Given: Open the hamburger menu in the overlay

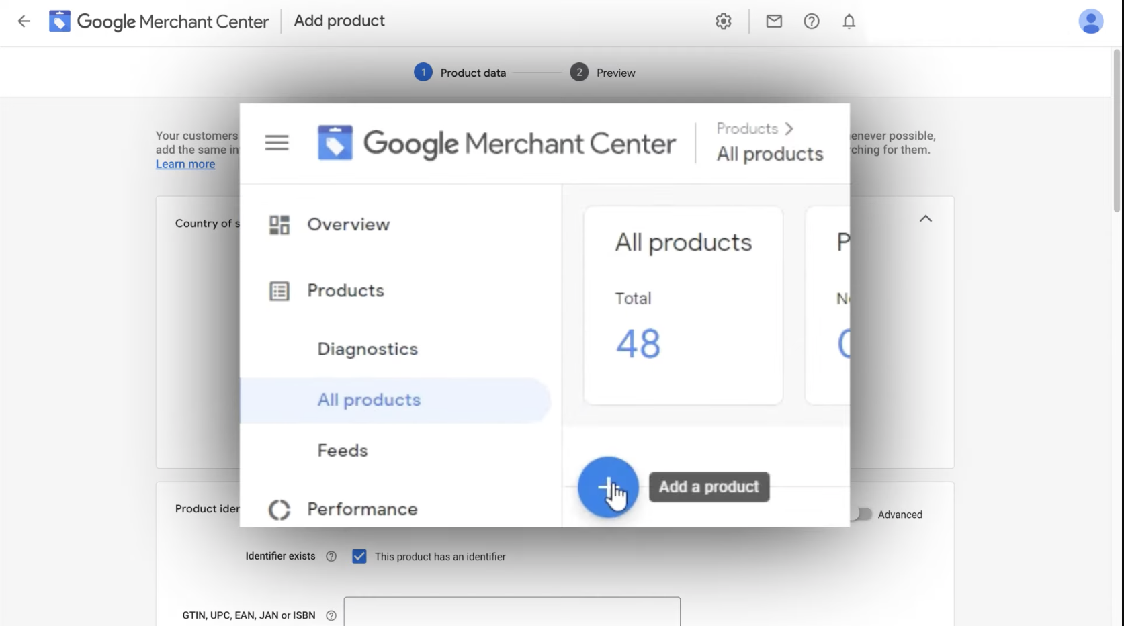Looking at the screenshot, I should point(277,142).
